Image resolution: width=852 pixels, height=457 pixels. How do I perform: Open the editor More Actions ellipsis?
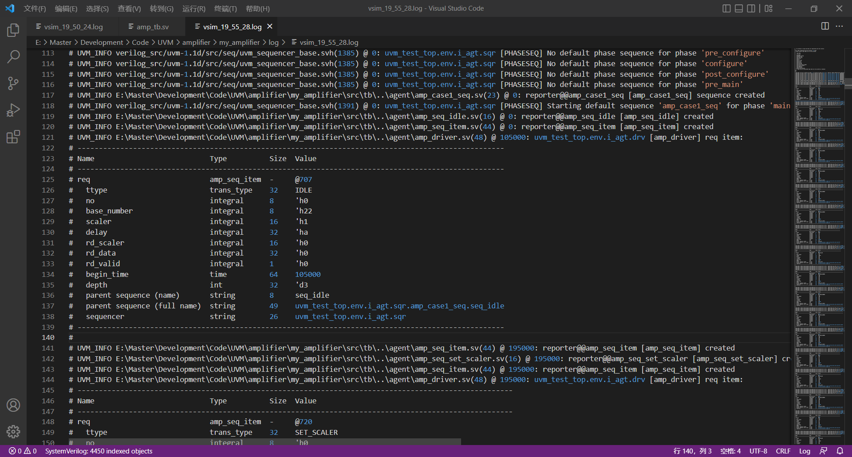pos(839,26)
